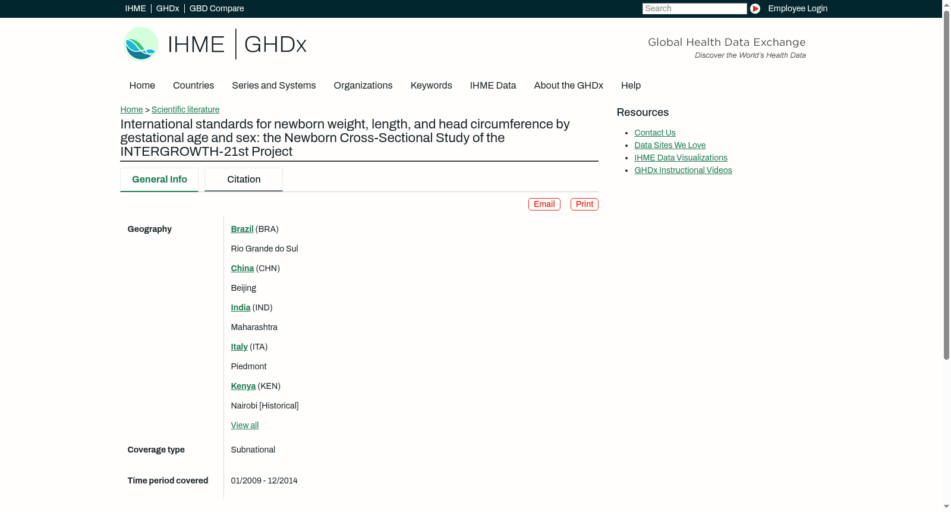Open Contact Us resource link

pos(655,133)
